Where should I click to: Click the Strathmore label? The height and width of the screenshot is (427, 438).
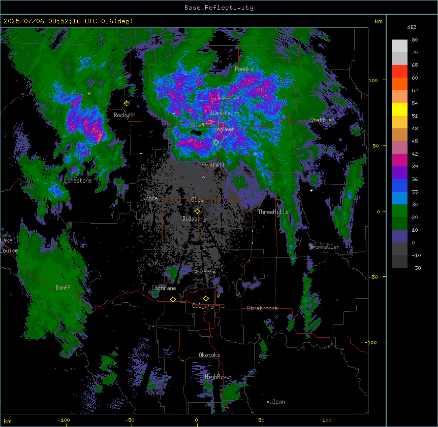pyautogui.click(x=262, y=308)
